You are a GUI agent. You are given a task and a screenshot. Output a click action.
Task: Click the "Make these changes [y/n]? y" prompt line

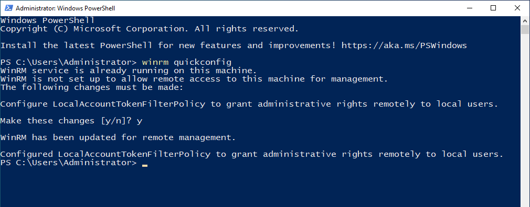tap(71, 121)
